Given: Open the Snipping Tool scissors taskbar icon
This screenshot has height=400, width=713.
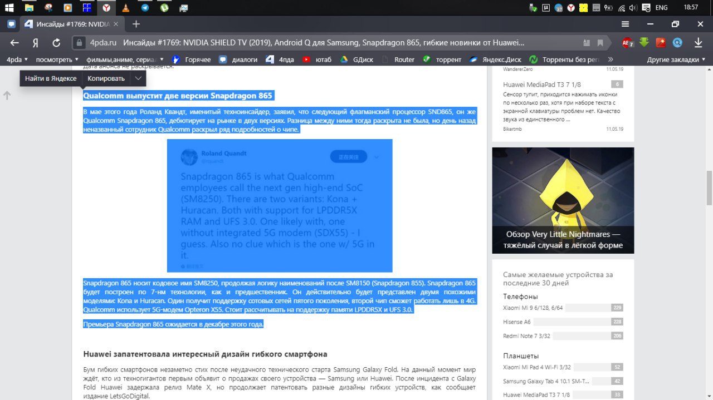Looking at the screenshot, I should 48,8.
